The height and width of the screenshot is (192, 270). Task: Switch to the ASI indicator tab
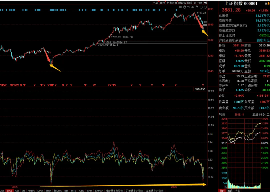pyautogui.click(x=17, y=191)
